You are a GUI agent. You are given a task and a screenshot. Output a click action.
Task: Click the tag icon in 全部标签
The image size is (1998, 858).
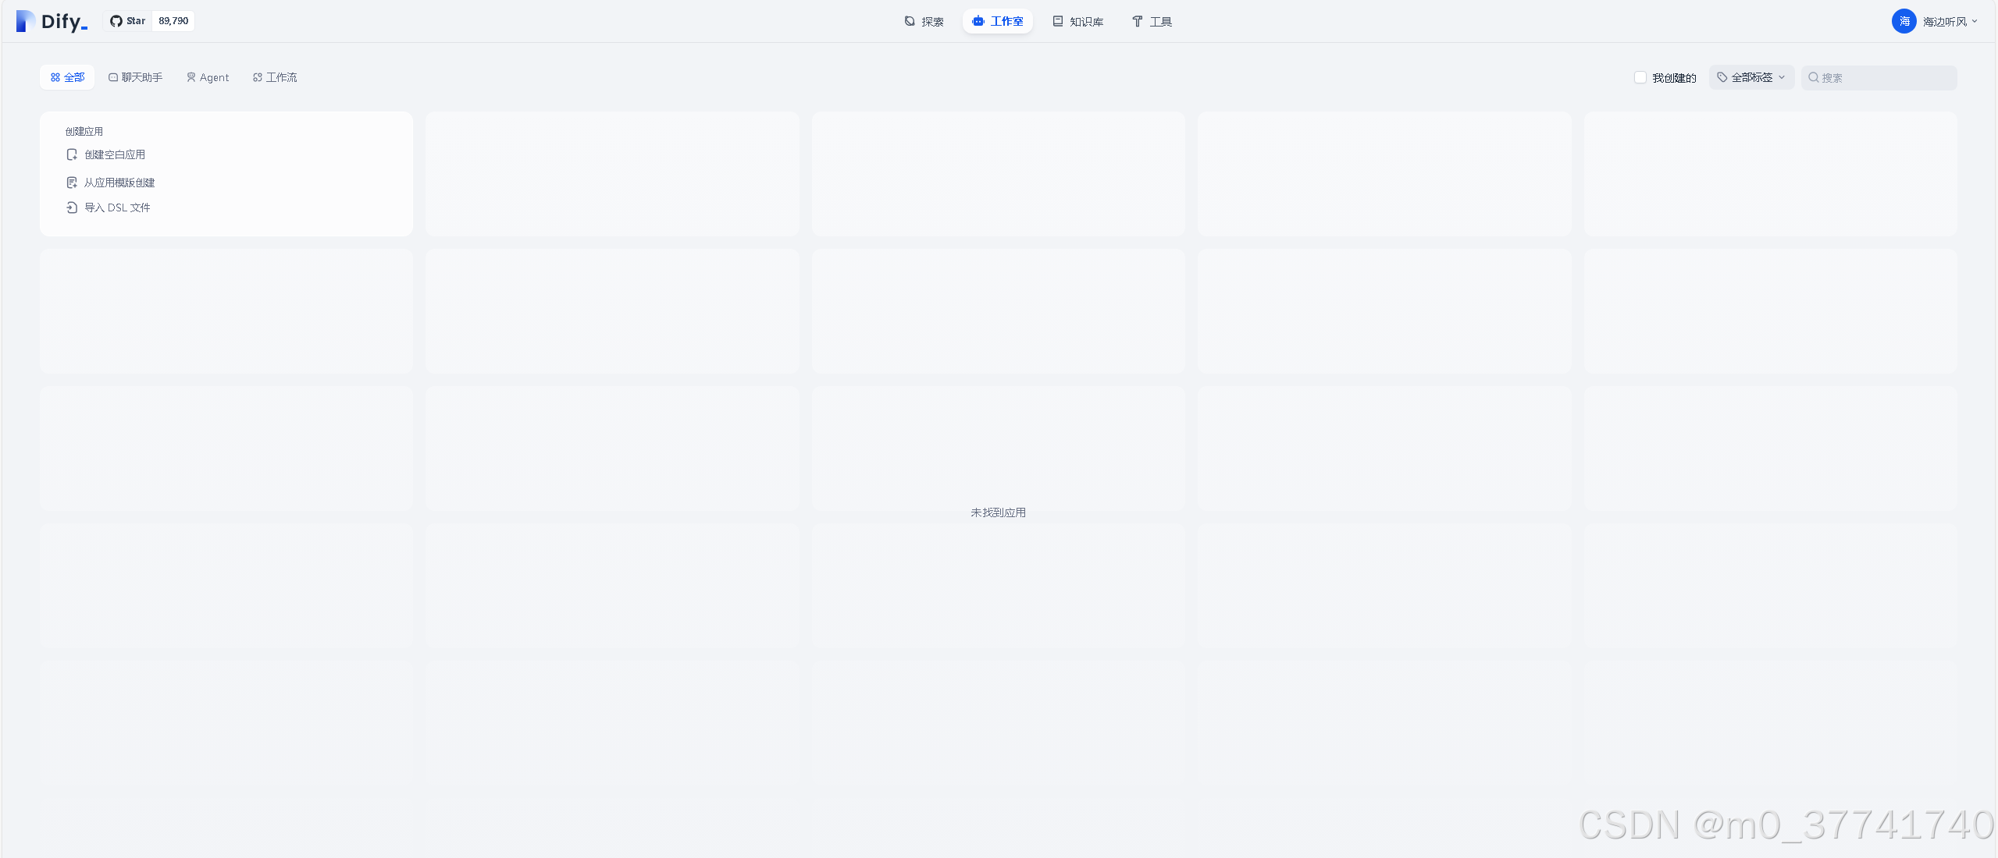pyautogui.click(x=1722, y=77)
